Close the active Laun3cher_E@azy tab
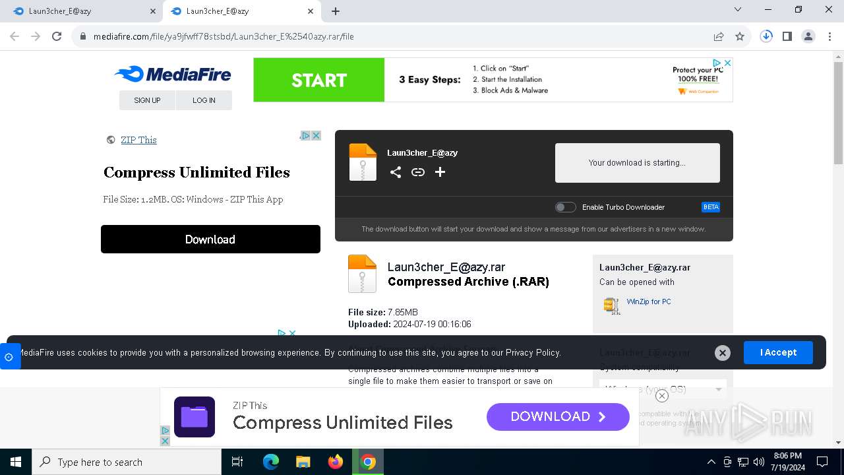Screen dimensions: 844x475 tap(311, 11)
